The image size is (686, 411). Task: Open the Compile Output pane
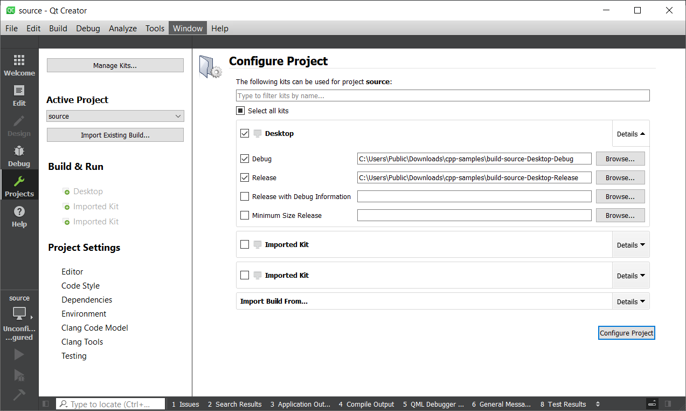366,404
